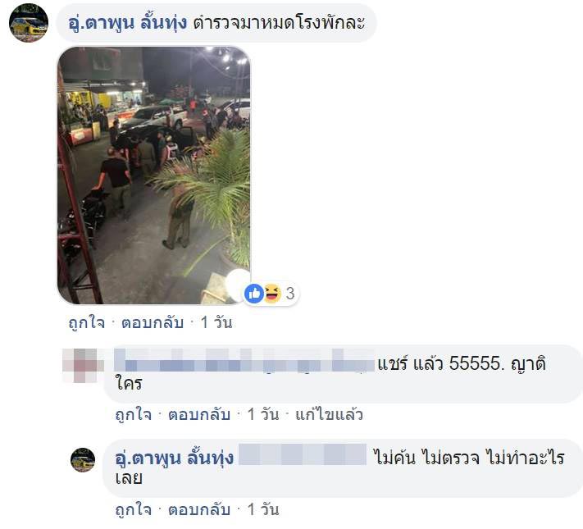Viewport: 583px width, 529px height.
Task: Open the pixelated avatar of second commenter
Action: pyautogui.click(x=83, y=365)
